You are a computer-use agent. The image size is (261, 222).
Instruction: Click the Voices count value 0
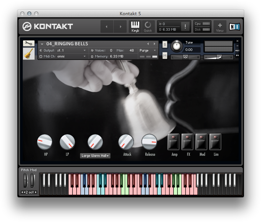111,51
